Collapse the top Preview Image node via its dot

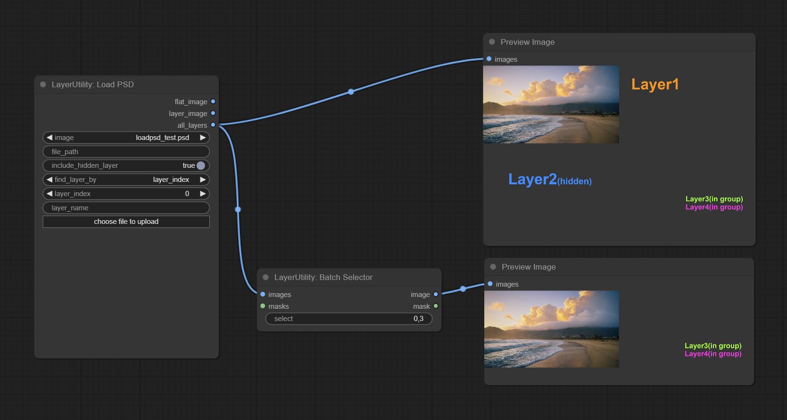(492, 42)
